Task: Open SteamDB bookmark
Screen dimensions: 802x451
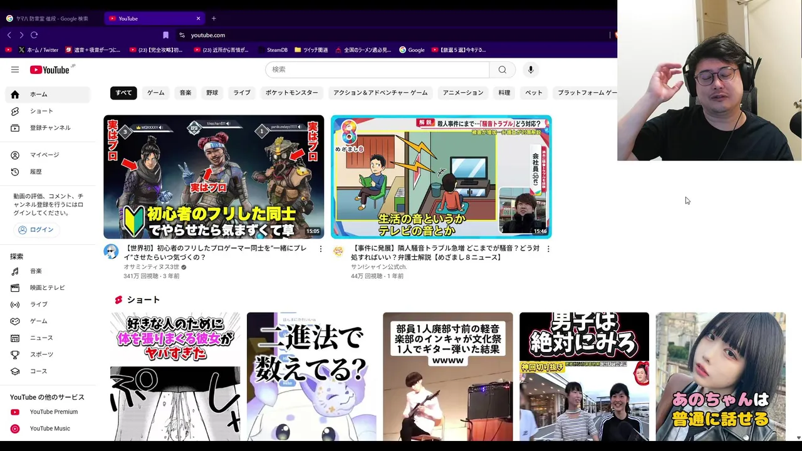Action: point(272,50)
